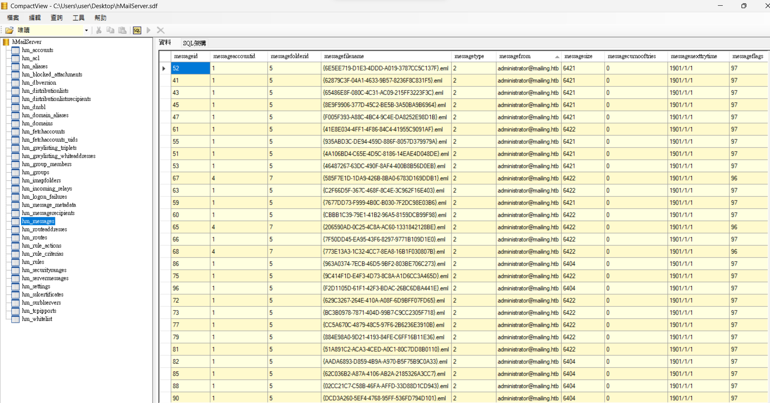770x403 pixels.
Task: Sort by the messagenexttrytime column header
Action: coord(699,56)
